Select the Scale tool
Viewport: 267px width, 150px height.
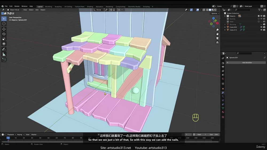tap(4, 39)
